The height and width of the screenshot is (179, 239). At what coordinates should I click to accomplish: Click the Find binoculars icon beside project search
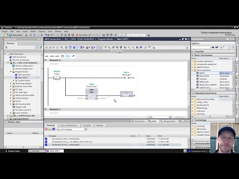click(x=149, y=35)
